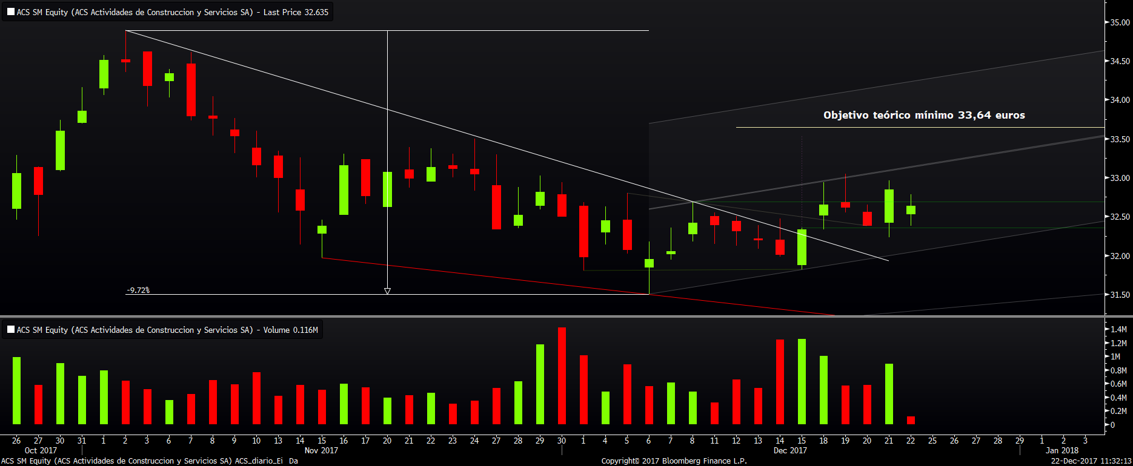Screen dimensions: 1133x466
Task: Click the tall red volume bar for November 30
Action: 562,376
